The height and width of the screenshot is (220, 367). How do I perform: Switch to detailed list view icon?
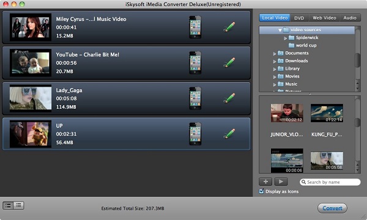pos(8,205)
